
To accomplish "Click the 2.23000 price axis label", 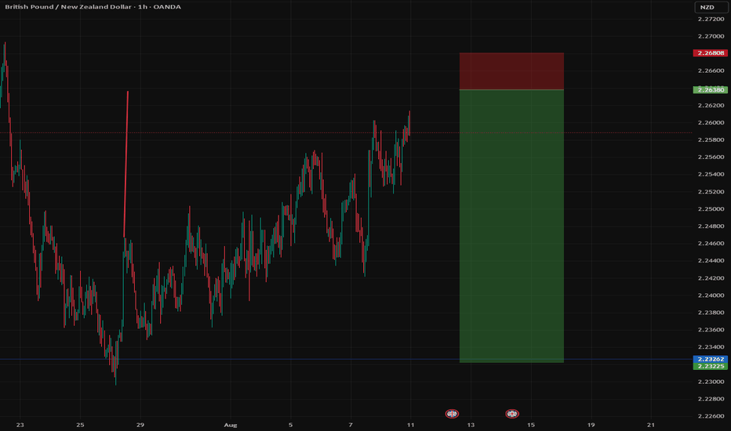I will click(711, 382).
